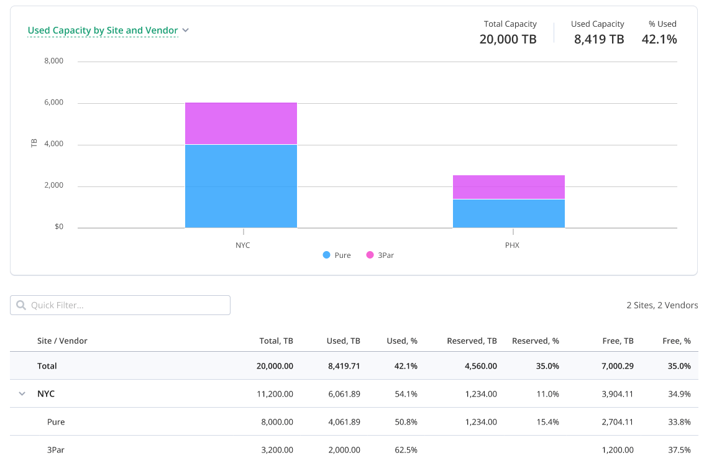Toggle the 3Par legend item
The height and width of the screenshot is (463, 704).
coord(380,255)
